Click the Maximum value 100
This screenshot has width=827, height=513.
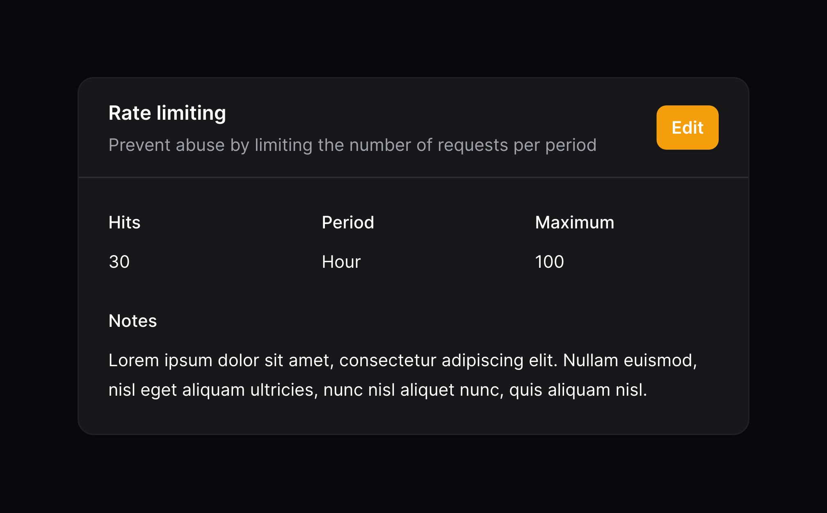pyautogui.click(x=549, y=262)
